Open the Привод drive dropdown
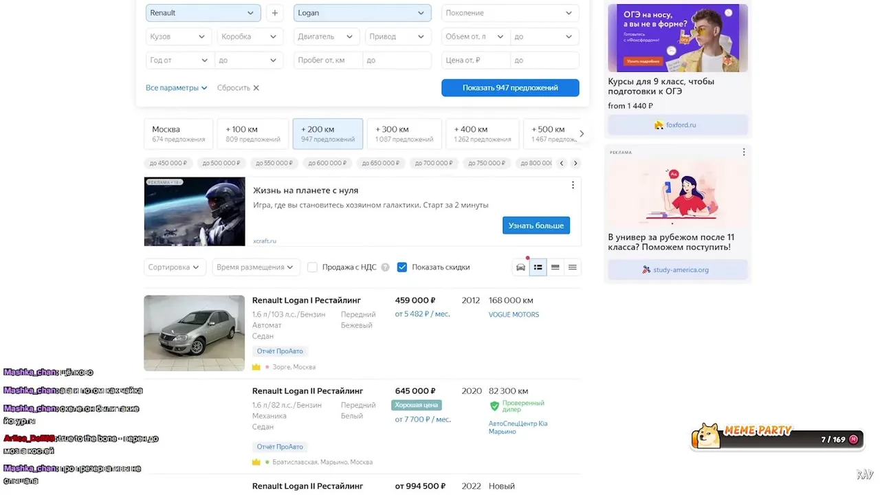 point(397,36)
